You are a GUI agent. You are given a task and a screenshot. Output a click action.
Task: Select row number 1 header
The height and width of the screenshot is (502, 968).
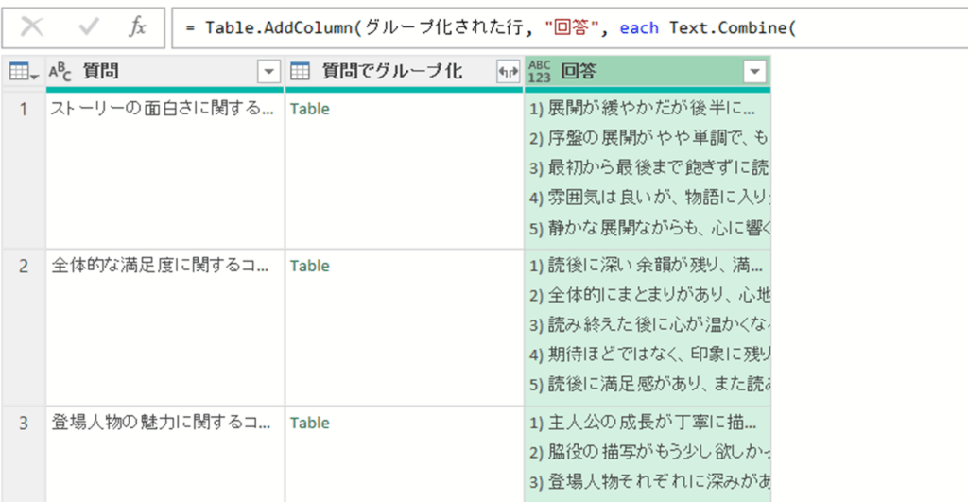[x=23, y=109]
